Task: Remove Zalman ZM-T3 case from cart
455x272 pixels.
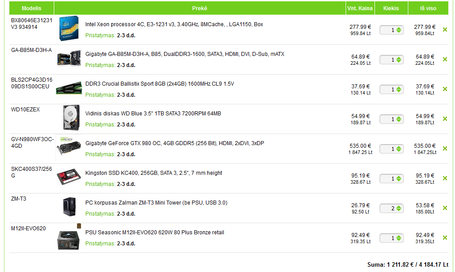Action: point(445,208)
